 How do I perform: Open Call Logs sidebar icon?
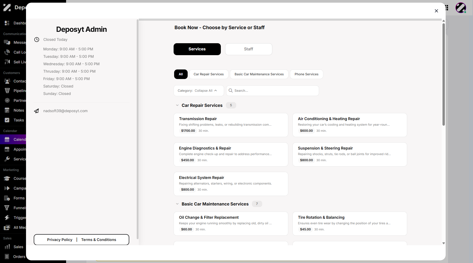7,52
